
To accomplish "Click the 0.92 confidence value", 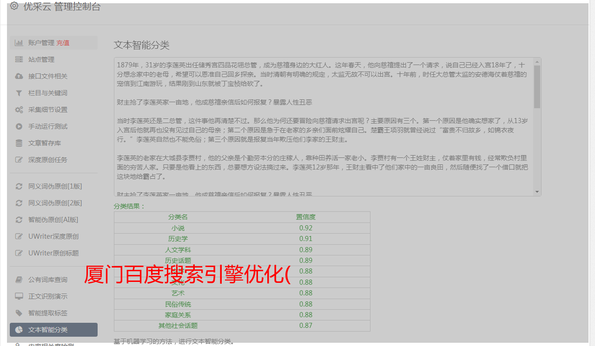I will pos(306,228).
